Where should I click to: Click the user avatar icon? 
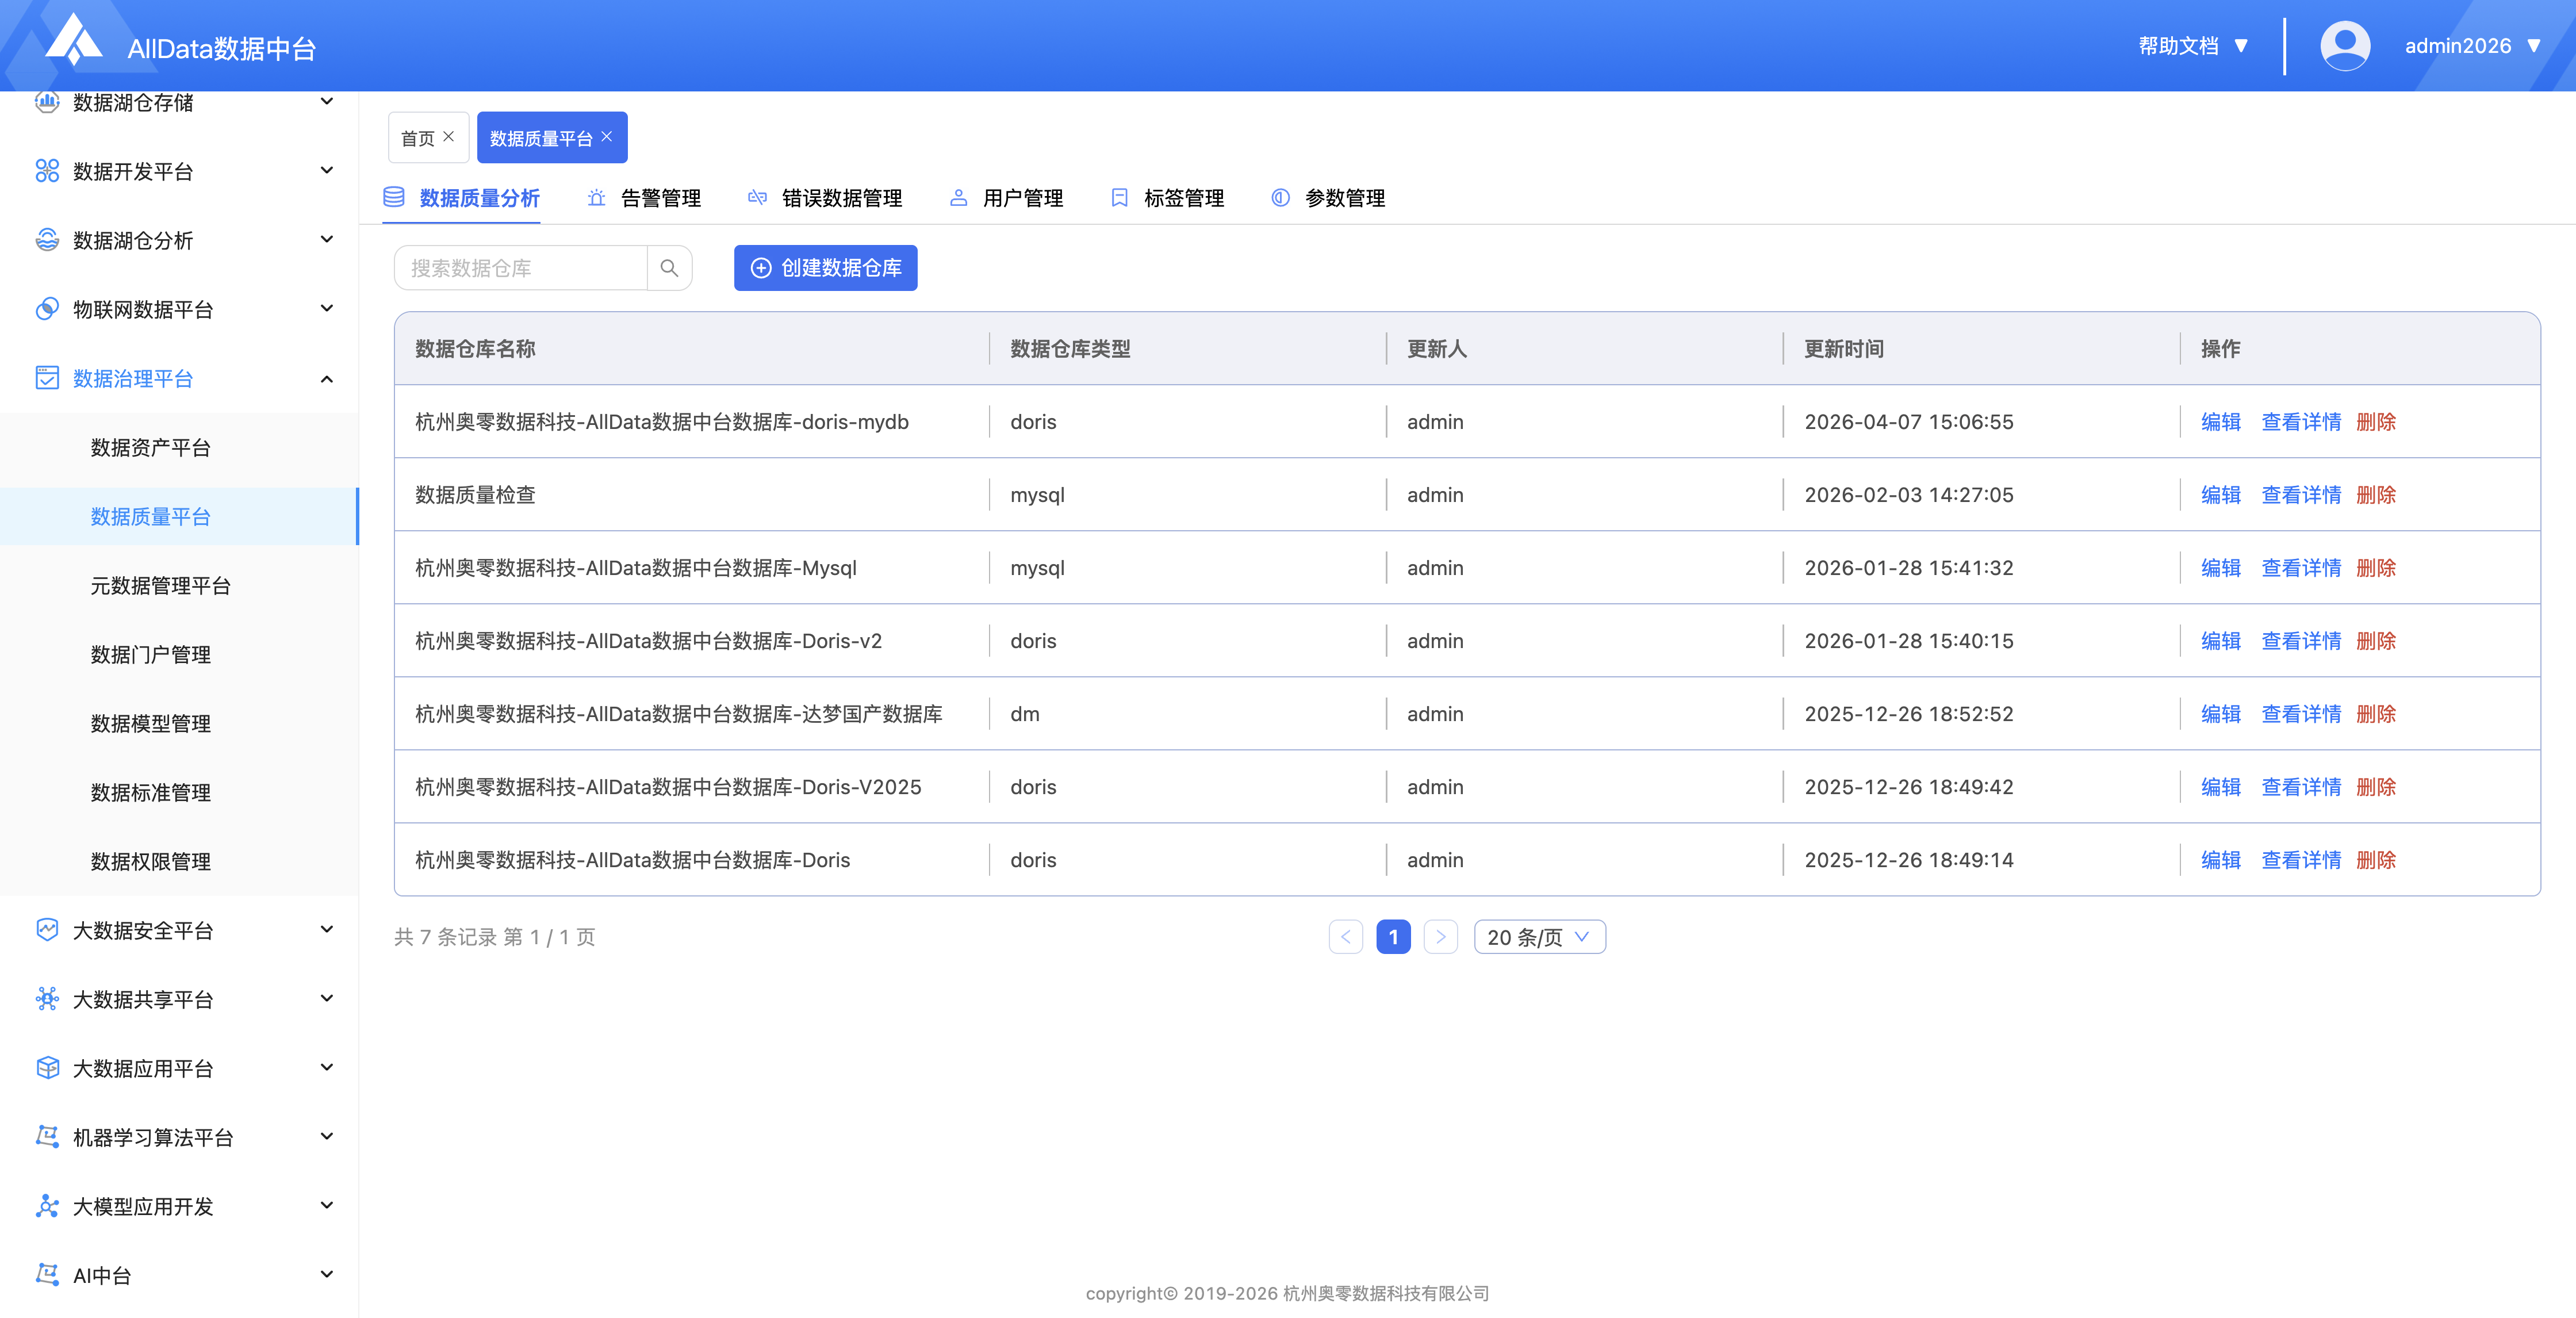pos(2345,46)
